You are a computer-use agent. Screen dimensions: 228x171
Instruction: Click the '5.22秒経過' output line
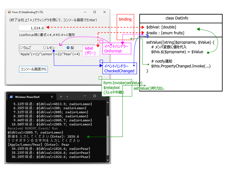pos(53,104)
